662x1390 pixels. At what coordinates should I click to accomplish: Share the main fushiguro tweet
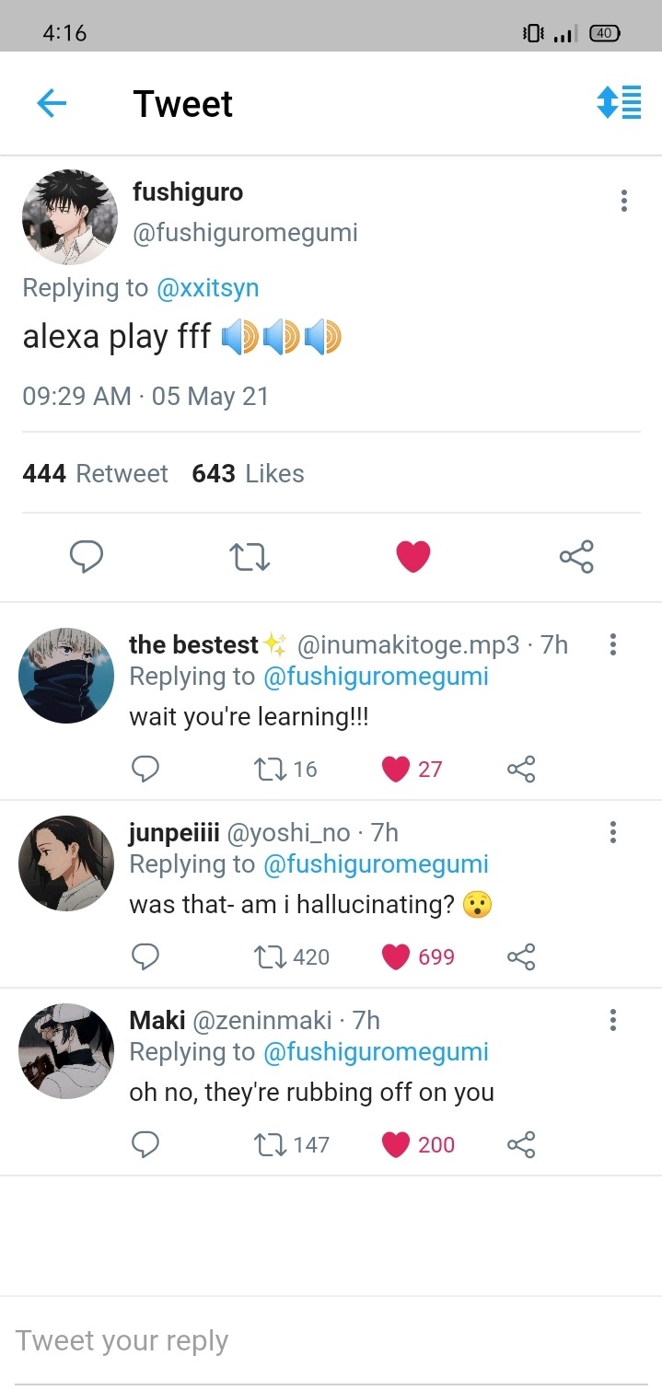pos(576,556)
